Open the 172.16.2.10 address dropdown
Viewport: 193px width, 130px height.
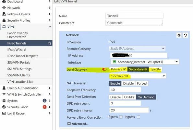pos(138,76)
